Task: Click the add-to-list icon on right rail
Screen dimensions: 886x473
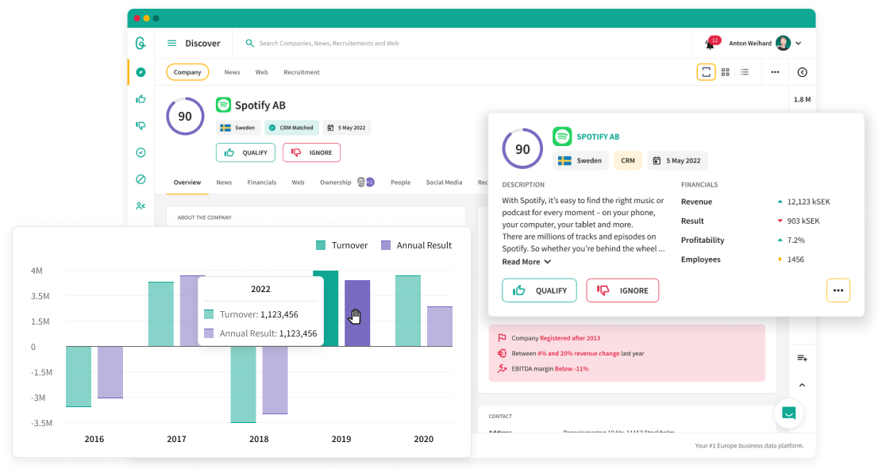Action: (803, 358)
